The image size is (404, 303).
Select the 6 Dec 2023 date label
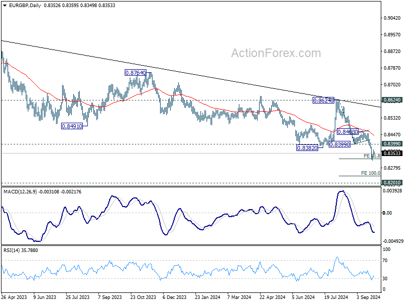[175, 297]
